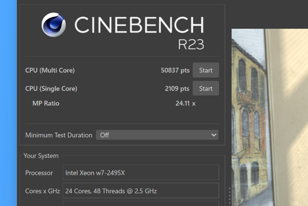Click the 24.11 x MP Ratio value

pyautogui.click(x=185, y=103)
